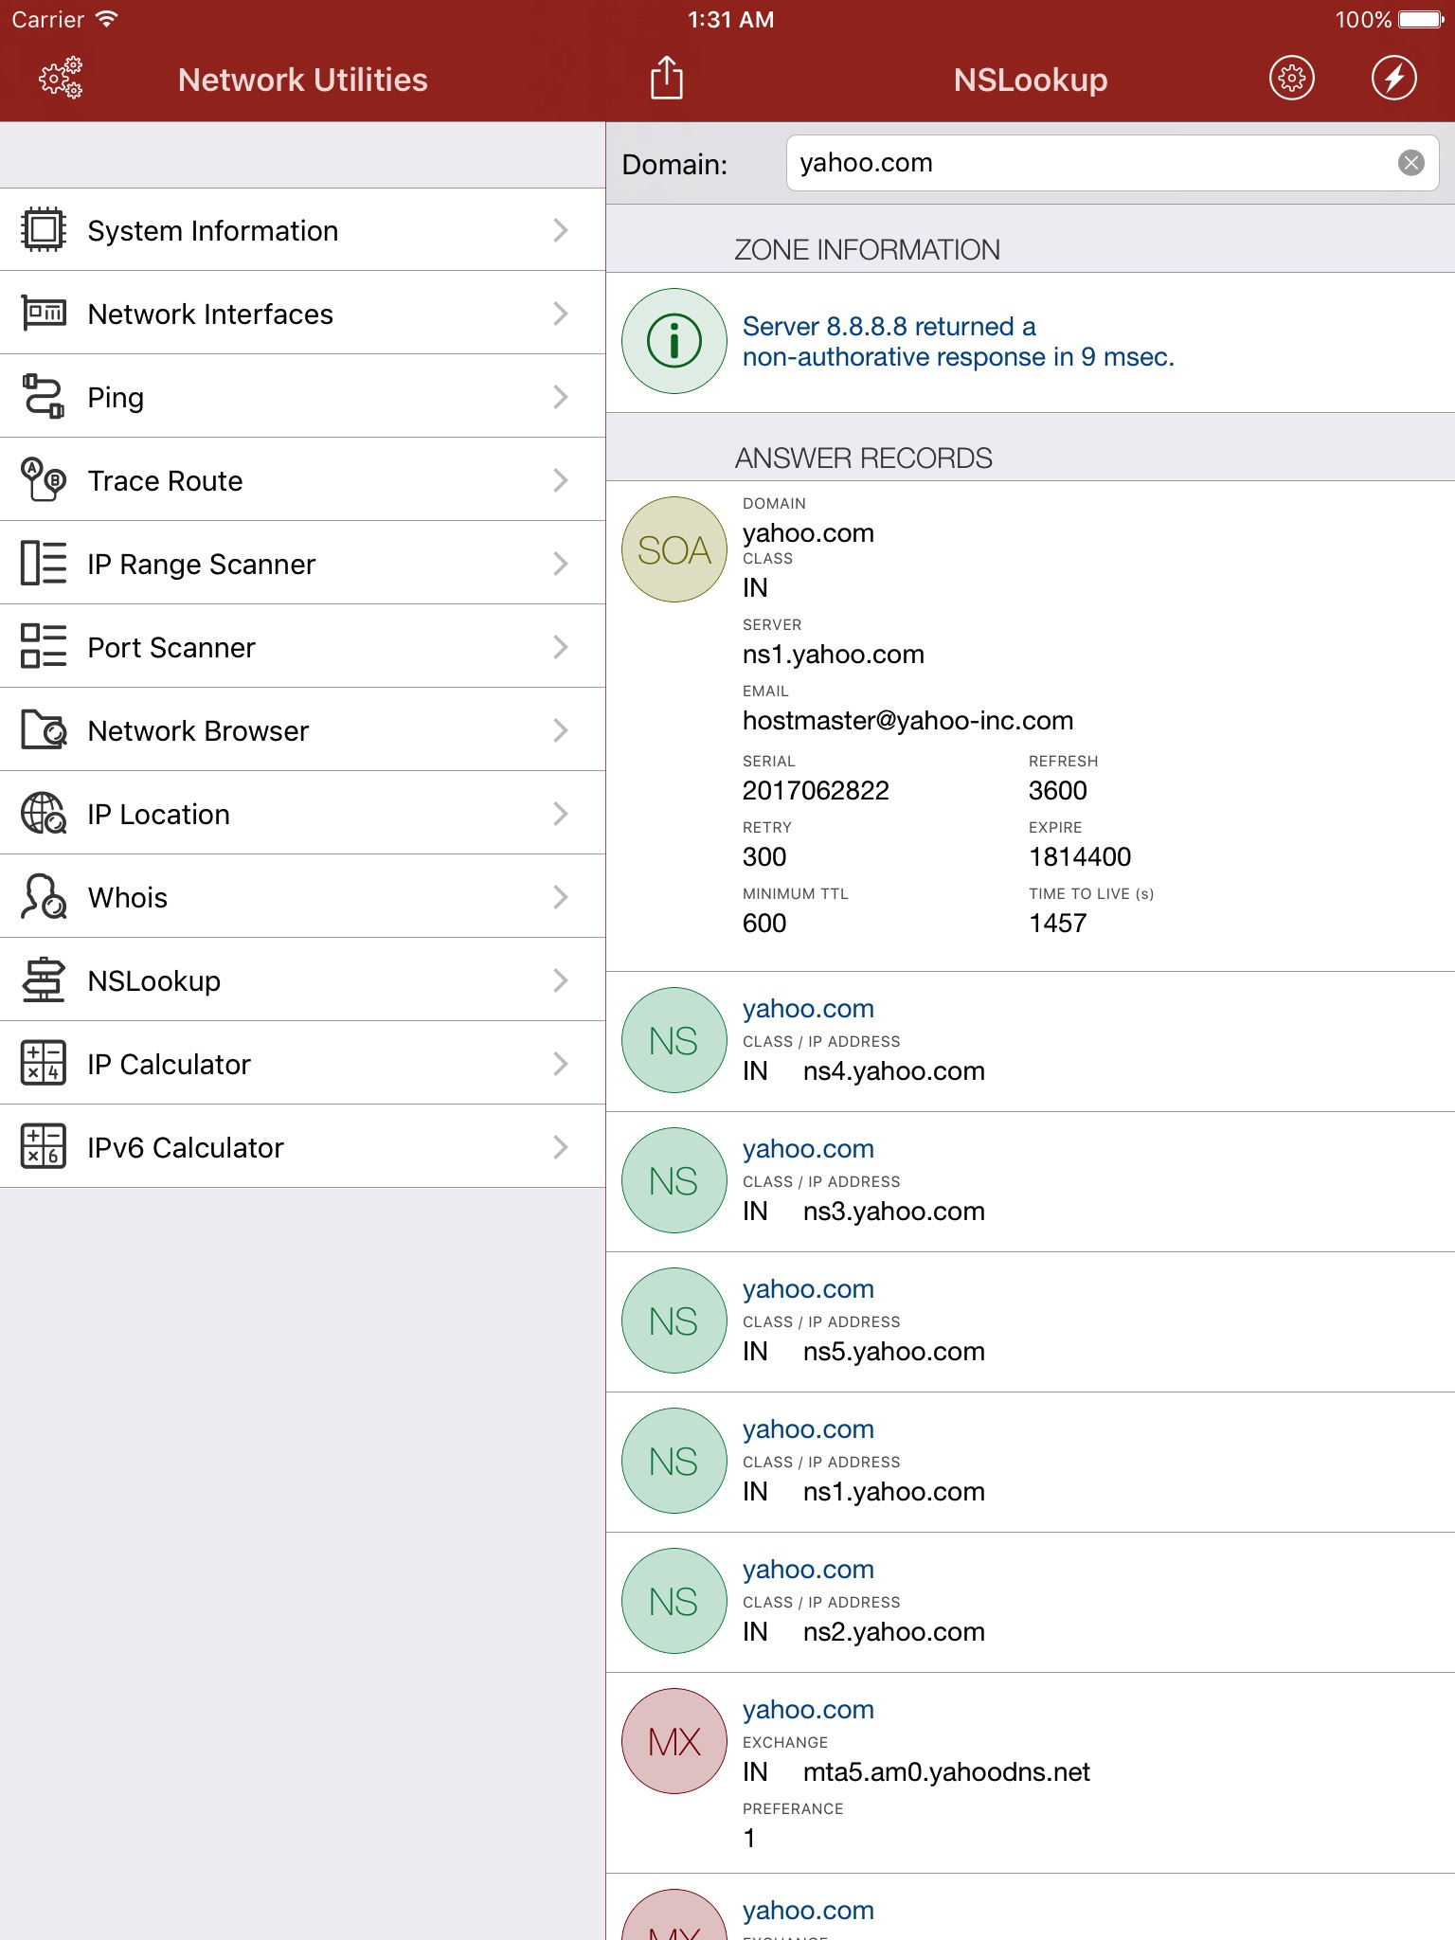Tap the NS badge for ns1.yahoo.com
Image resolution: width=1455 pixels, height=1940 pixels.
coord(674,1461)
